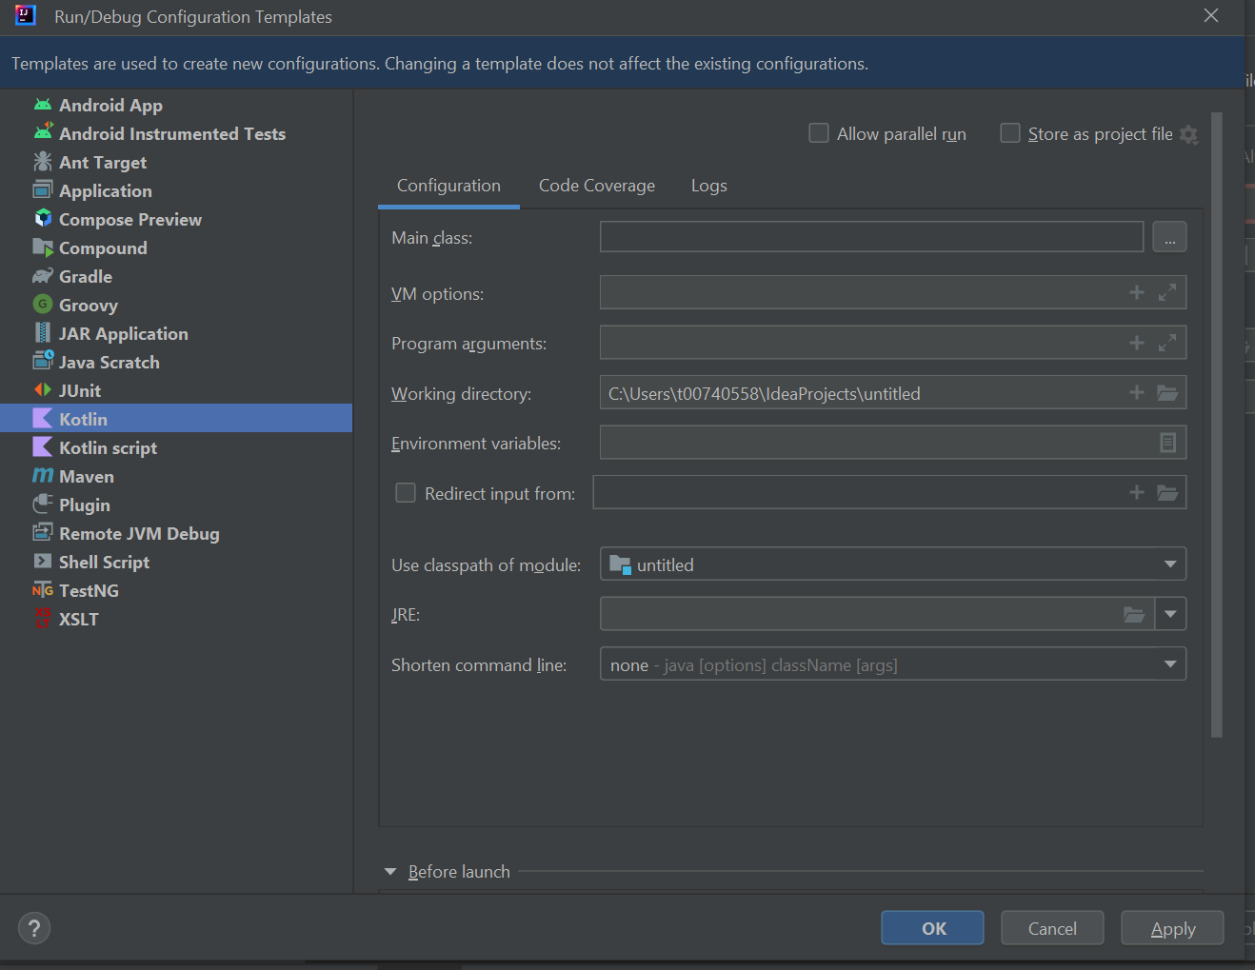Click the Maven template icon
The width and height of the screenshot is (1255, 970).
coord(43,475)
